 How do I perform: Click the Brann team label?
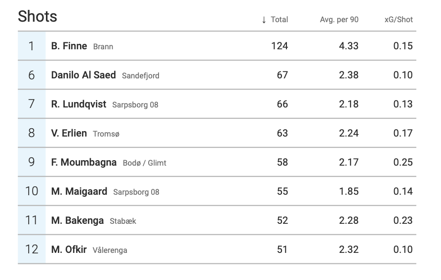pyautogui.click(x=103, y=47)
